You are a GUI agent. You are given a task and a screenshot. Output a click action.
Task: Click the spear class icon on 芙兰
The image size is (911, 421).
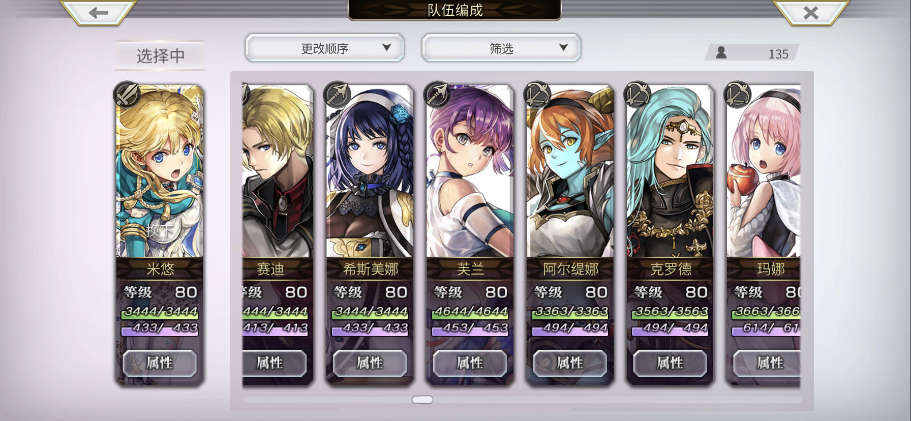click(x=437, y=94)
